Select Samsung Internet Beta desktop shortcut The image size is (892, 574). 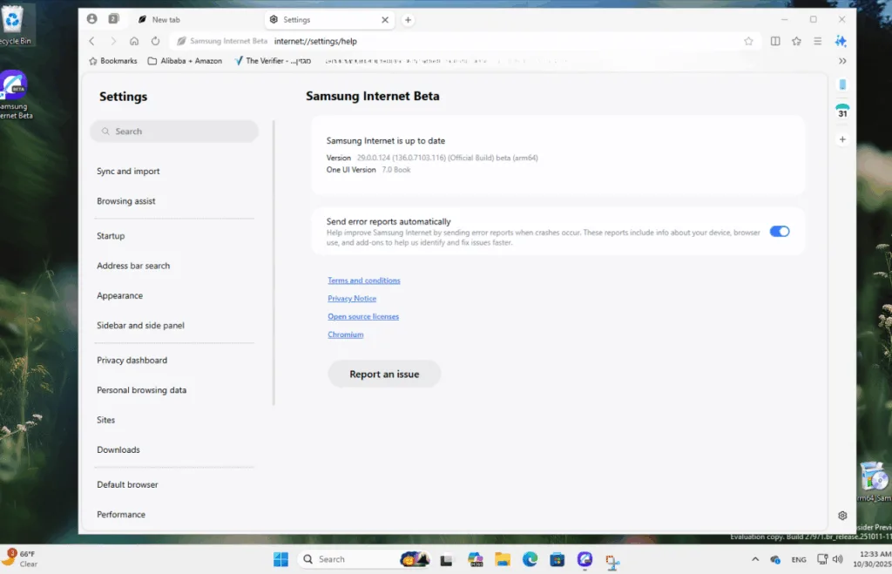(16, 95)
